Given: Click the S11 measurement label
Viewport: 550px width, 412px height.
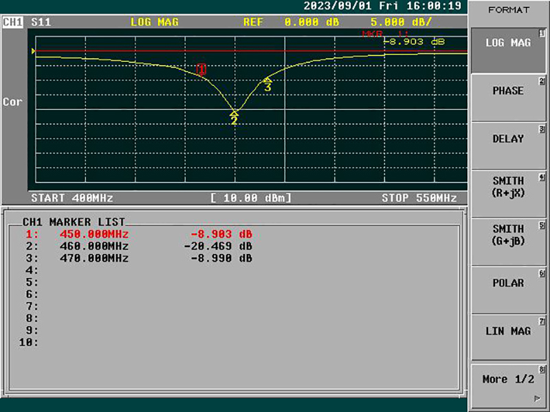Looking at the screenshot, I should pyautogui.click(x=41, y=22).
